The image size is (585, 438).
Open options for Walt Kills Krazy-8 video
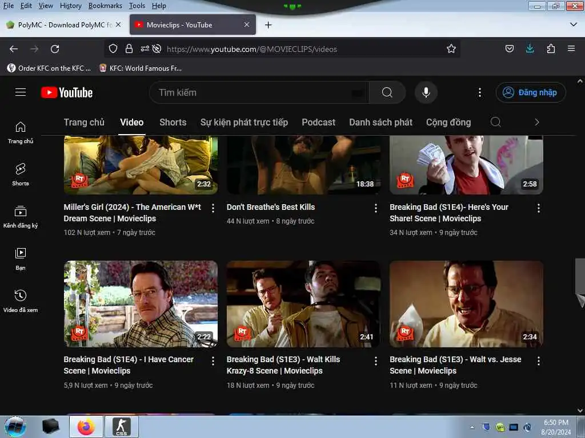coord(376,361)
